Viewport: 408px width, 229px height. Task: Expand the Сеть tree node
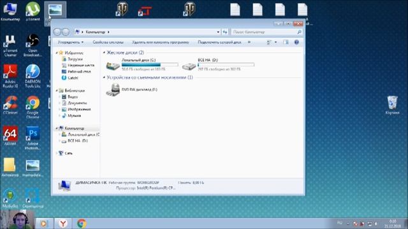(57, 153)
